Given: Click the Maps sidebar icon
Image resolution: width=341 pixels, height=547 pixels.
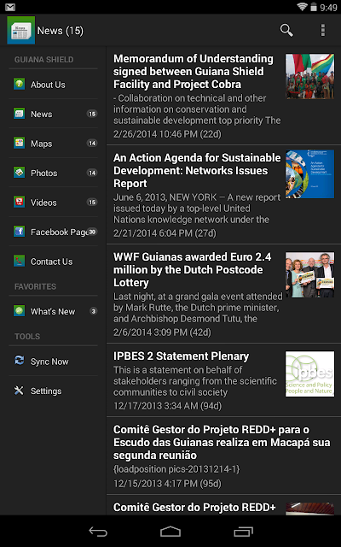Looking at the screenshot, I should pyautogui.click(x=19, y=143).
